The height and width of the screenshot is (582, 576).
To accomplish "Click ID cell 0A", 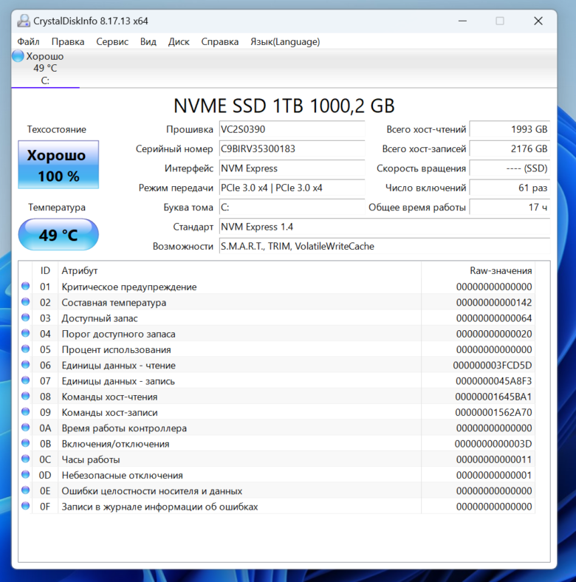I will pyautogui.click(x=45, y=428).
